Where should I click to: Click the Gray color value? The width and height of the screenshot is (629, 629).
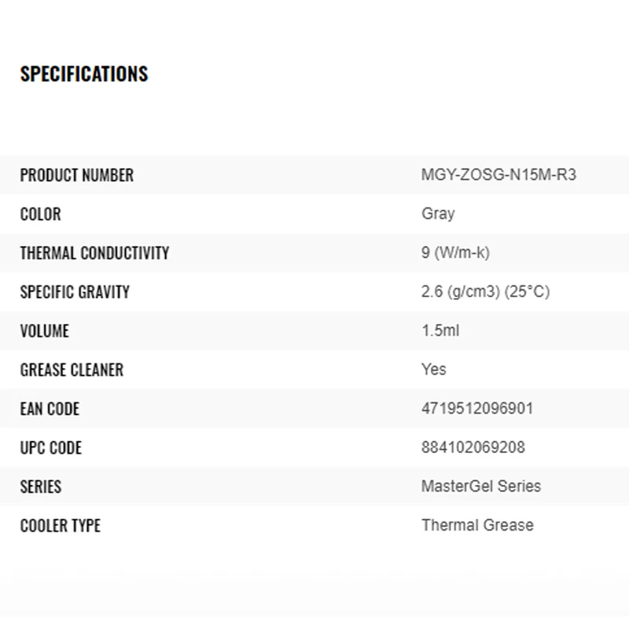click(x=438, y=214)
